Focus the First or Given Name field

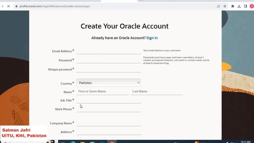103,91
